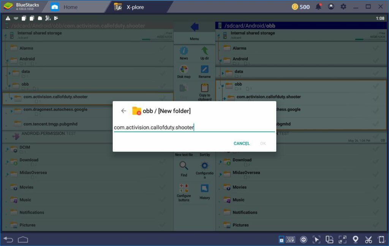Click the CANCEL button in dialog
The image size is (389, 246).
pyautogui.click(x=242, y=143)
